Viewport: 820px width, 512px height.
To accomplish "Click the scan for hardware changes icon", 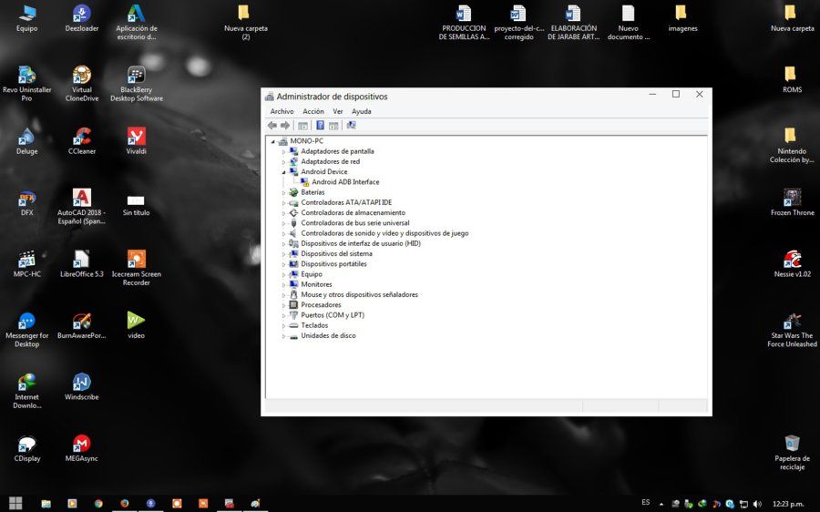I will point(351,126).
